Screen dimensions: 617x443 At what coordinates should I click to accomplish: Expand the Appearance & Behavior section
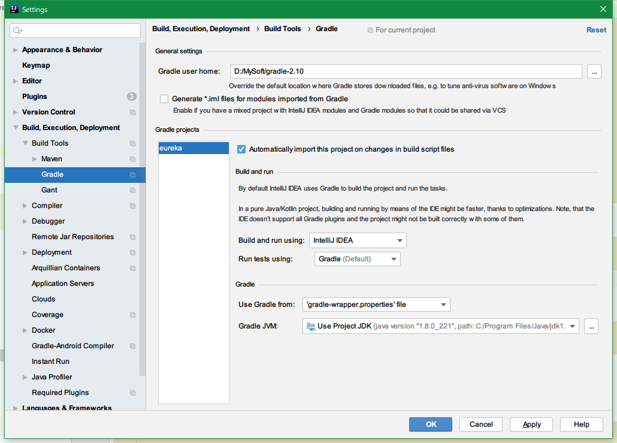[16, 50]
